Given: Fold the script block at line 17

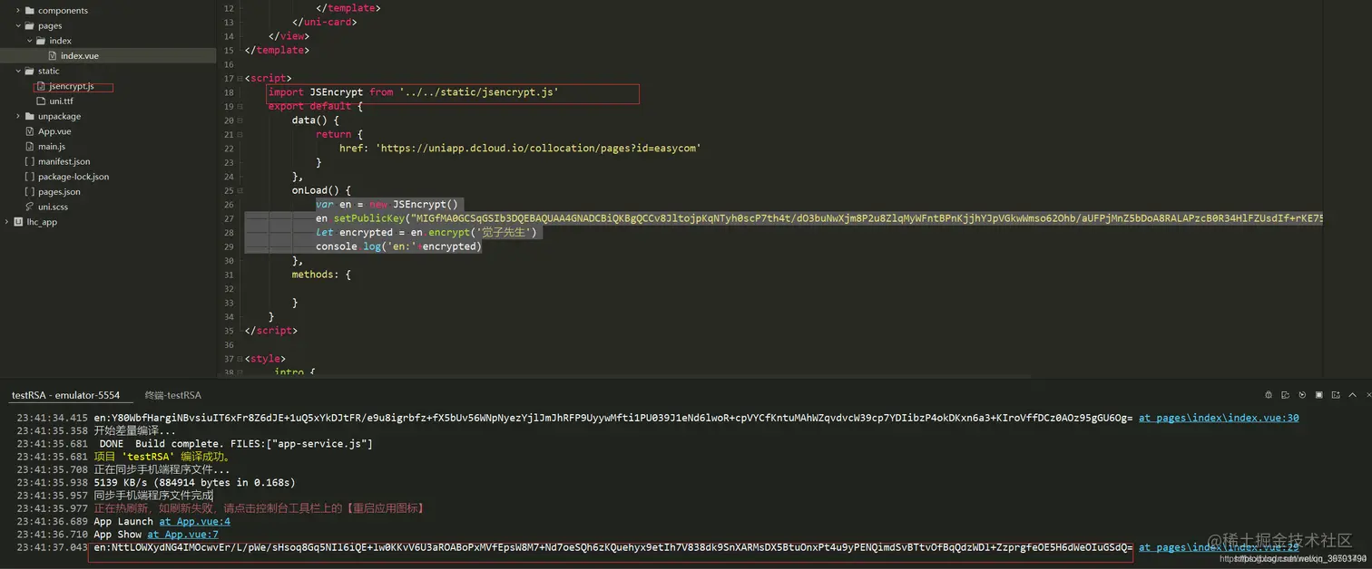Looking at the screenshot, I should 240,78.
